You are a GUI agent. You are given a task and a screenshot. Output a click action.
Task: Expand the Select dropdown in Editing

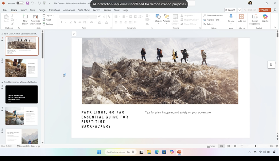[x=209, y=24]
